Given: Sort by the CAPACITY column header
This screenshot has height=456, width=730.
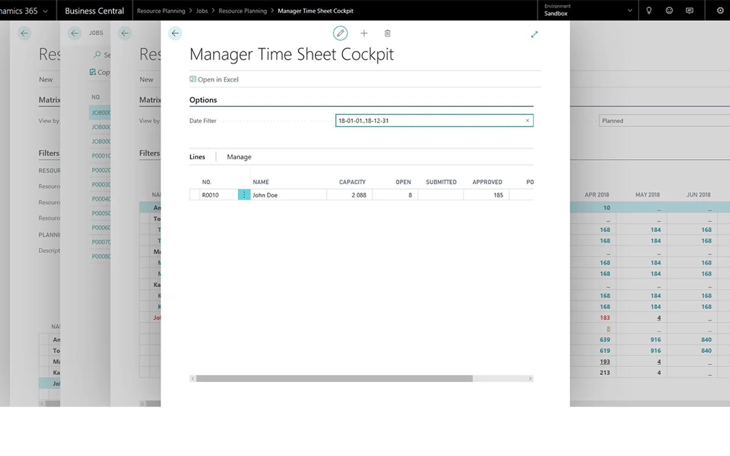Looking at the screenshot, I should pyautogui.click(x=352, y=182).
